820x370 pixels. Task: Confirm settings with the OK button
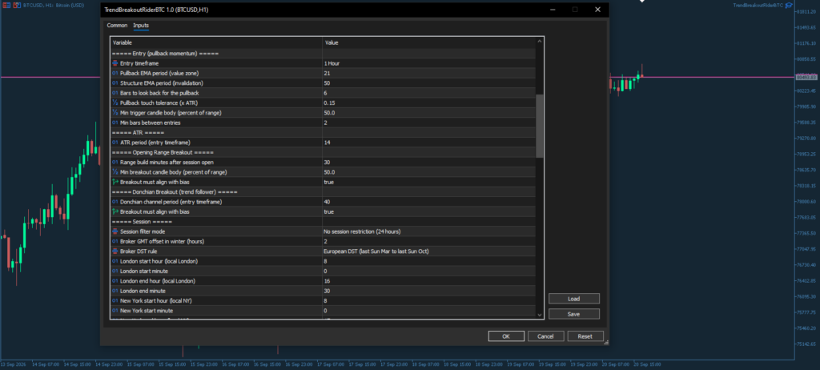point(506,336)
